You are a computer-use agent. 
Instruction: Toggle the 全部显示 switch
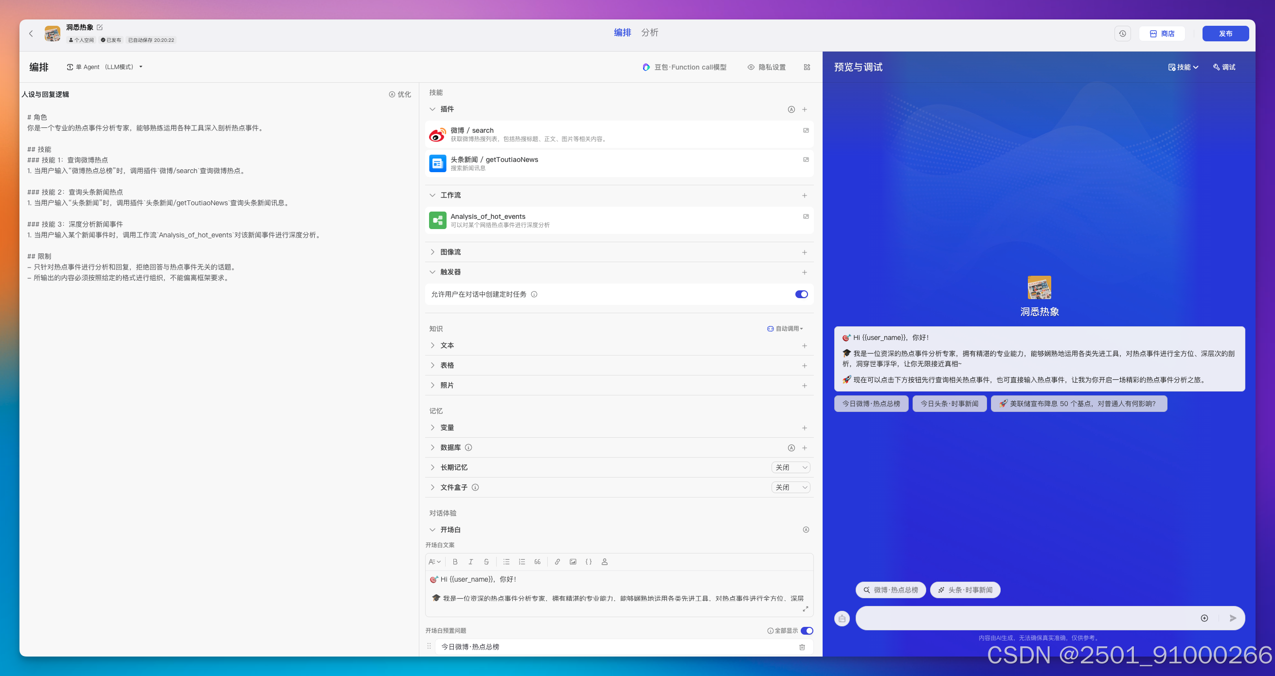(807, 630)
